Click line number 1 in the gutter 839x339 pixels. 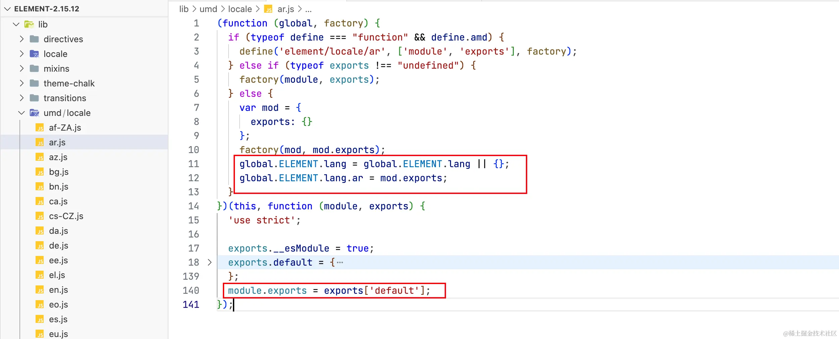197,23
